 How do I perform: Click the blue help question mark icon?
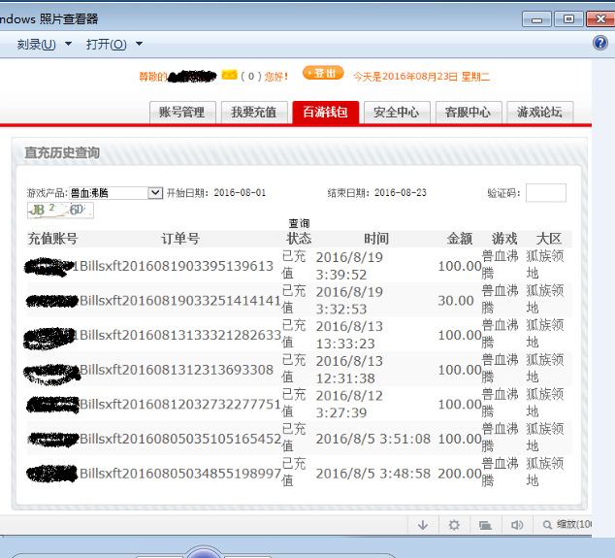tap(600, 44)
